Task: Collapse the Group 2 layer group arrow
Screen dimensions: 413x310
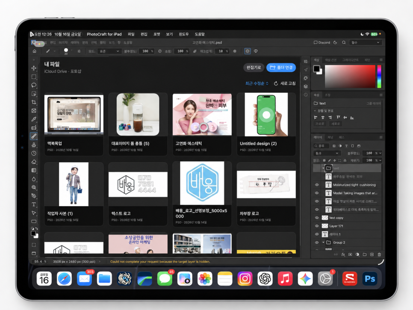Action: [323, 242]
